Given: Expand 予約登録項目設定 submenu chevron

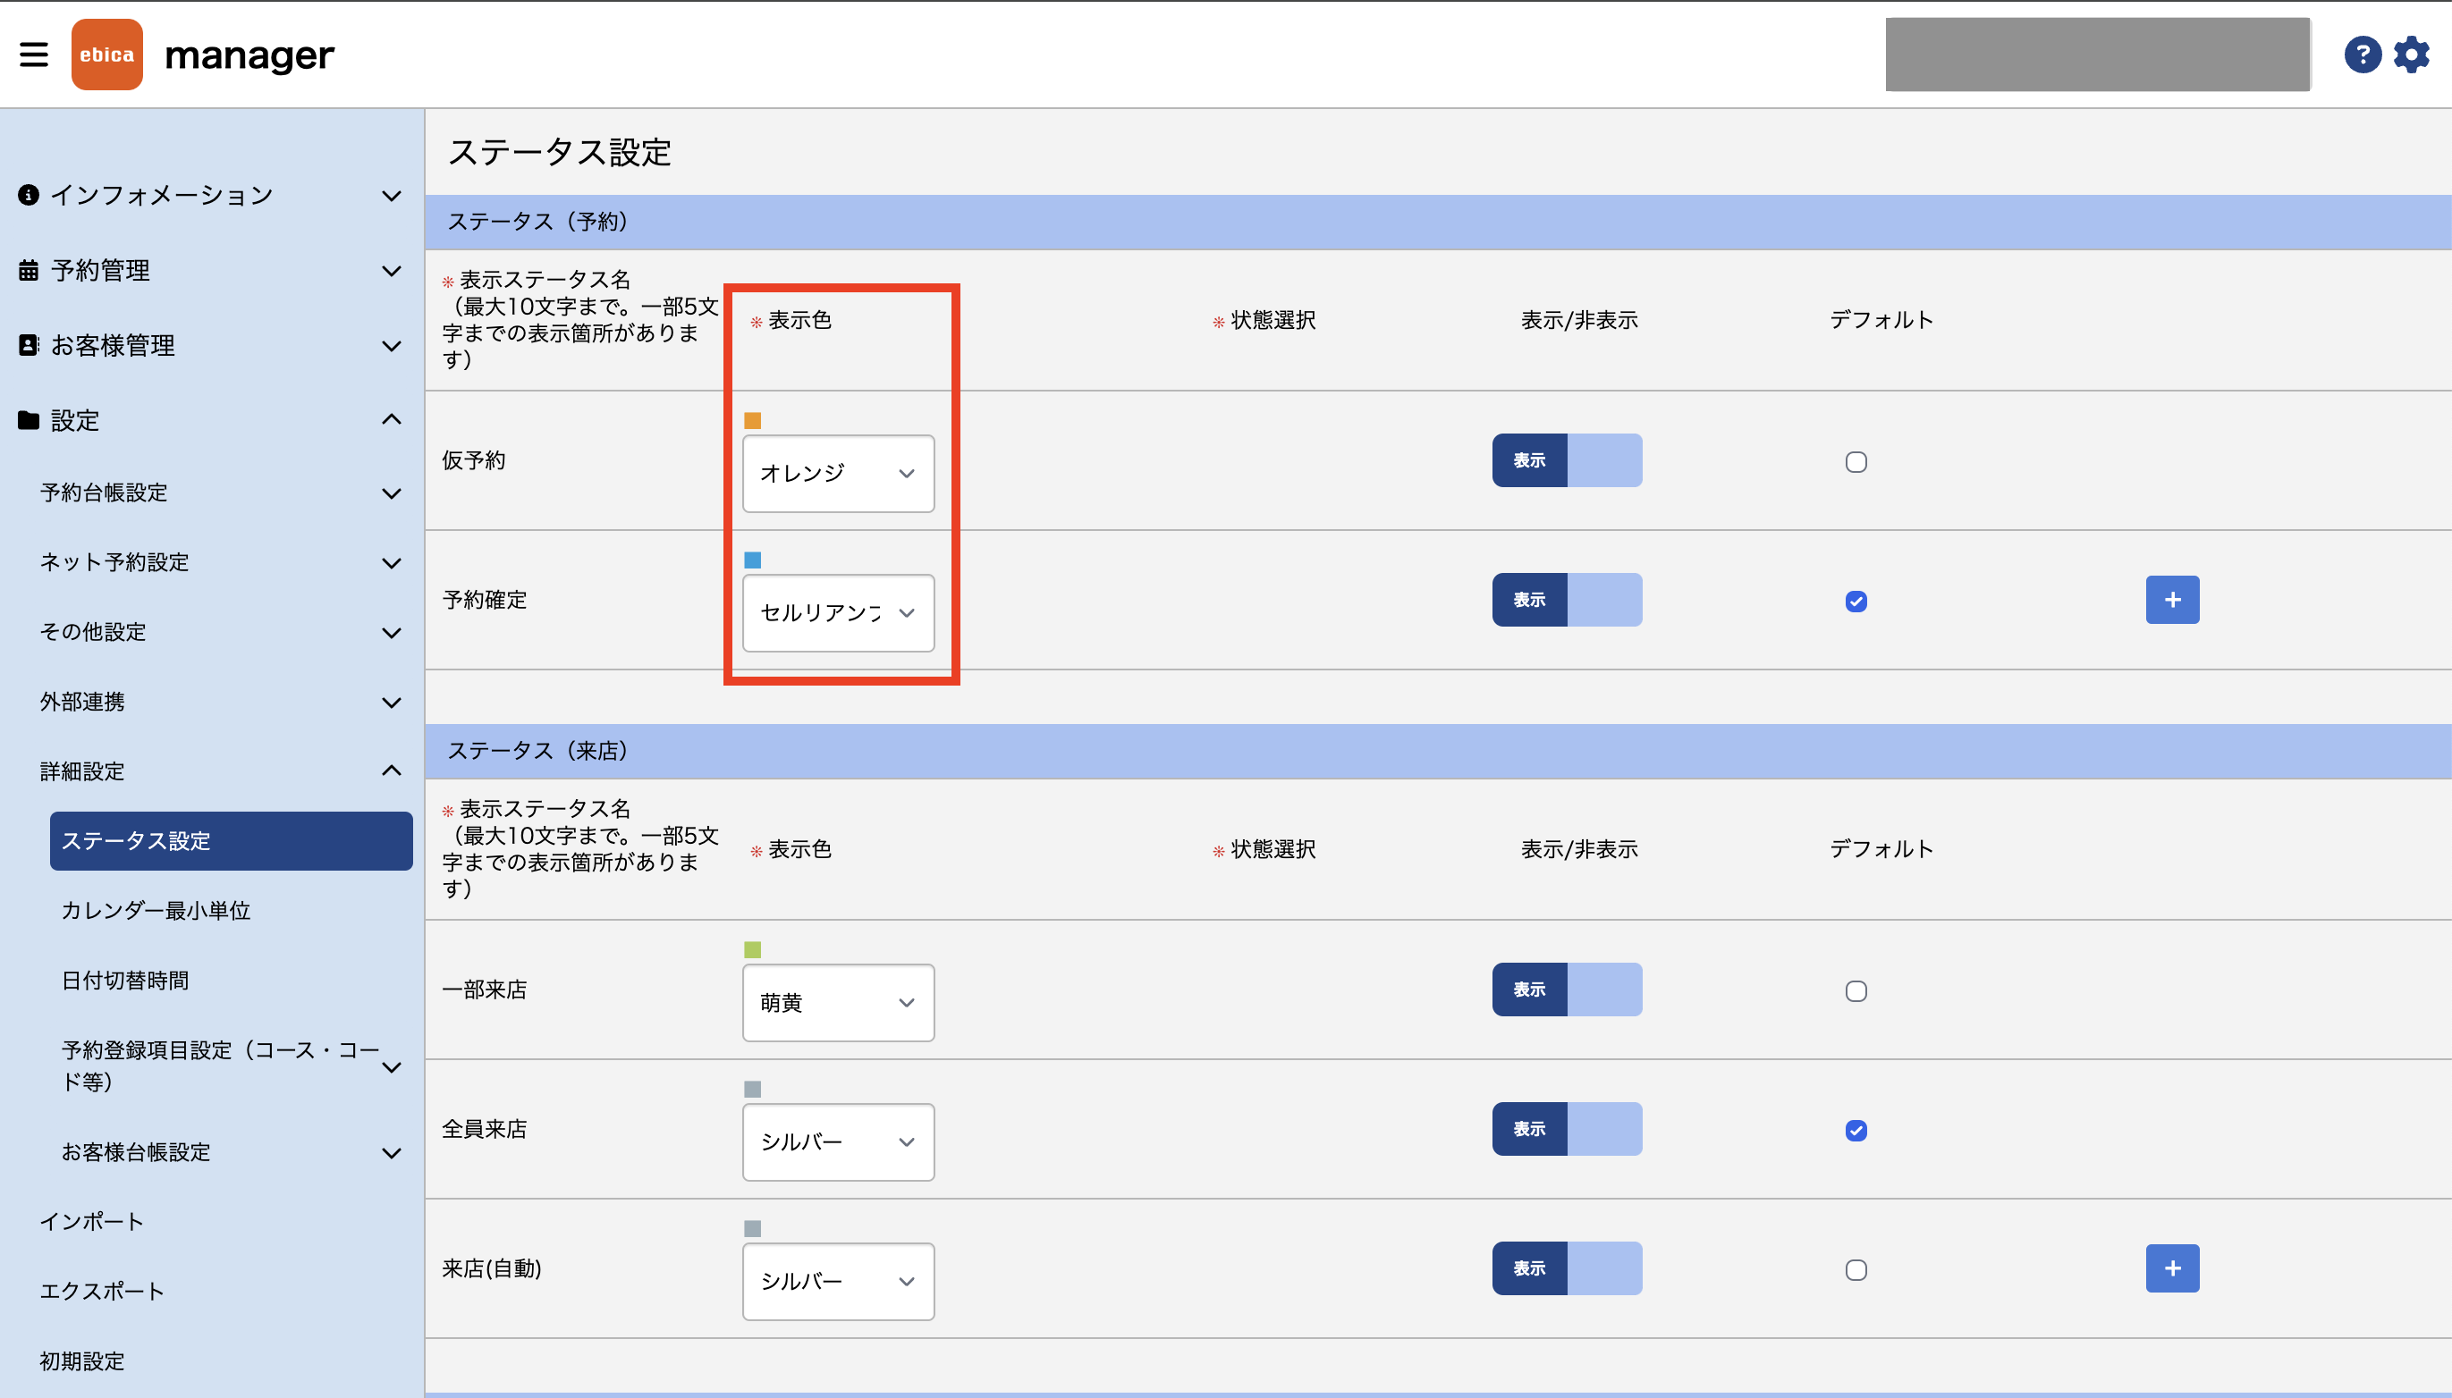Looking at the screenshot, I should (x=391, y=1066).
